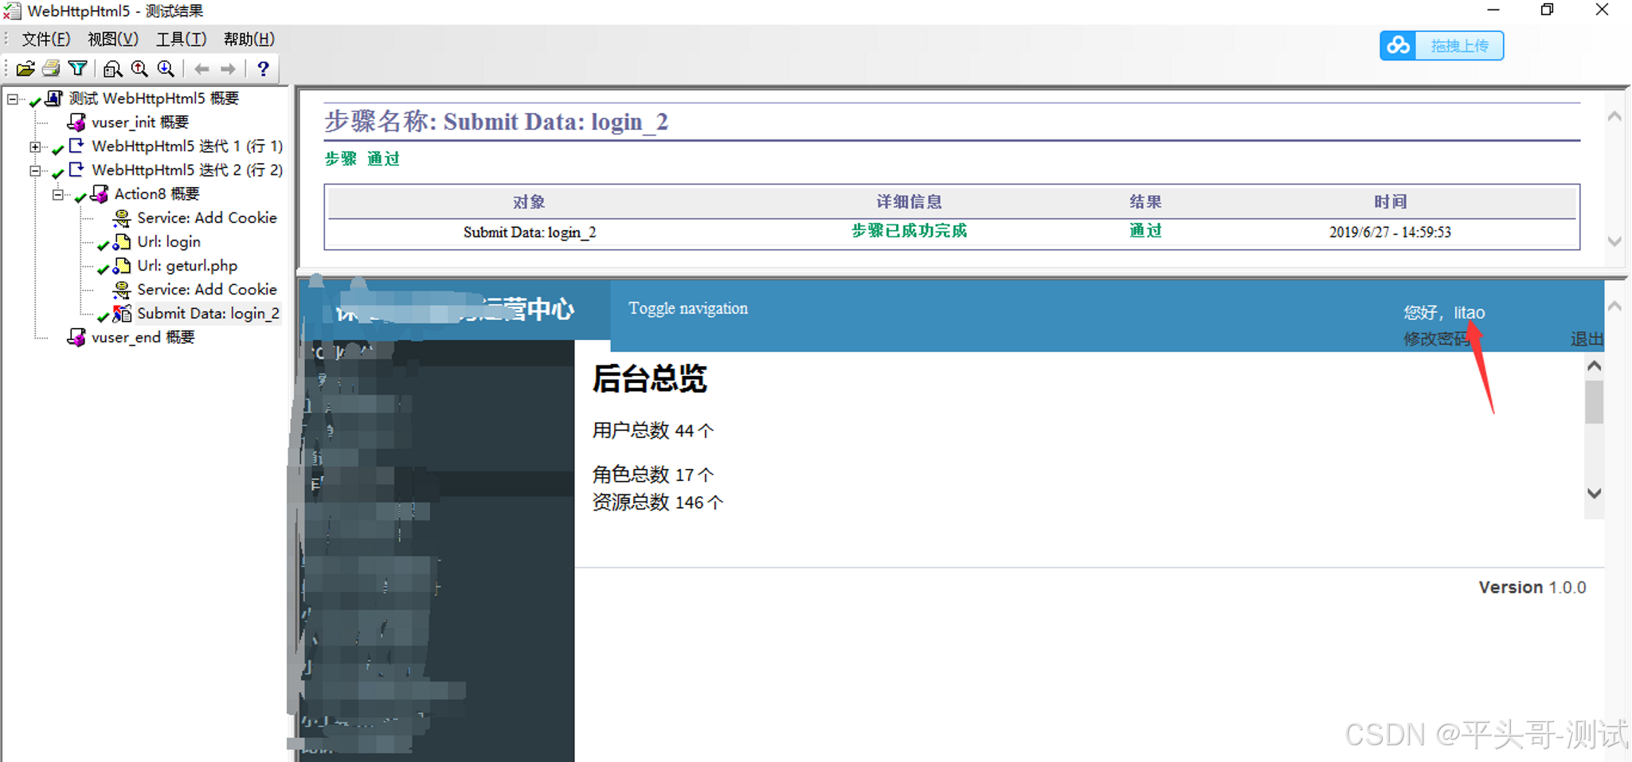Click the 时间 column header

click(x=1390, y=202)
